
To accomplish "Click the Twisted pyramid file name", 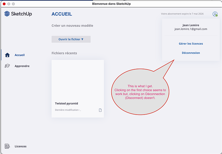I will pos(67,103).
